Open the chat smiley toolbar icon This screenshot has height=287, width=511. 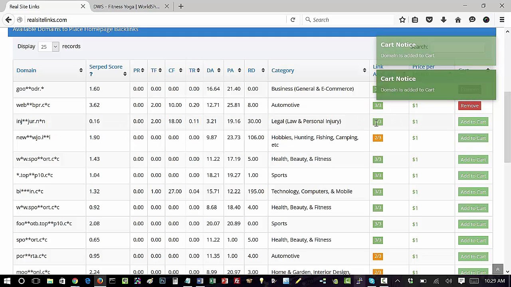point(472,20)
